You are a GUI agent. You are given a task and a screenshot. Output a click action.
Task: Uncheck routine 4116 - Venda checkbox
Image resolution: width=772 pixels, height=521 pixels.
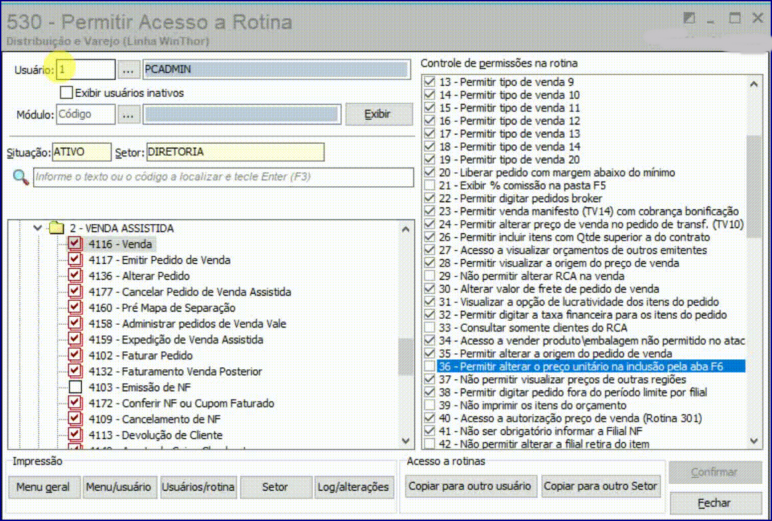tap(75, 243)
